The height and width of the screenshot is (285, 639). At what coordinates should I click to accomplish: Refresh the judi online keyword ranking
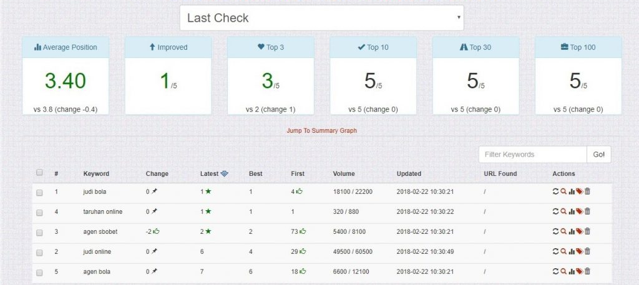[555, 251]
